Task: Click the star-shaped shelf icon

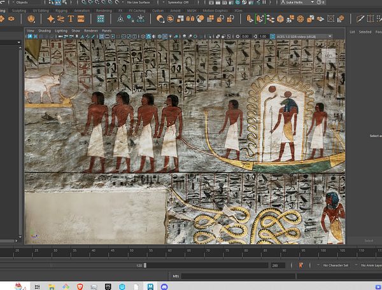Action: [51, 19]
